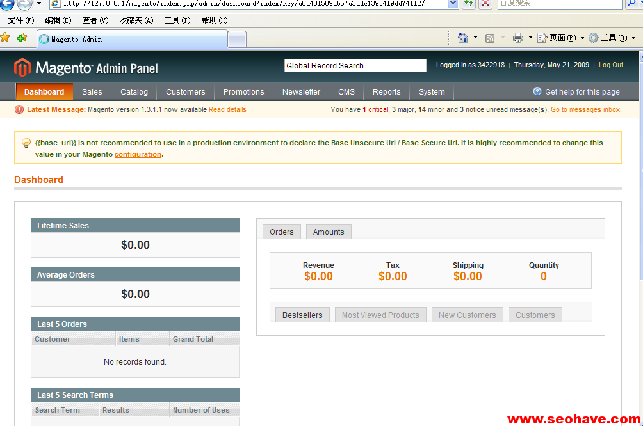The image size is (643, 426).
Task: Switch to the Amounts chart tab
Action: 329,232
